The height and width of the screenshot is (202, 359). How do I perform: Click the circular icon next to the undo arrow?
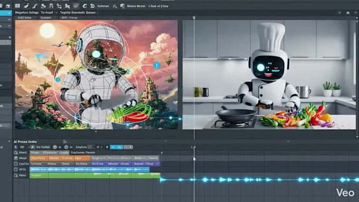92,6
